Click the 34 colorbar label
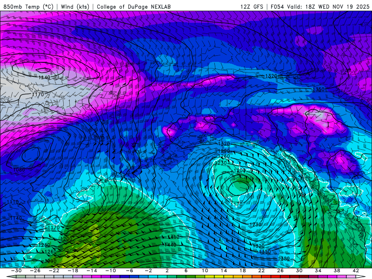This screenshot has width=372, height=279. point(318,271)
